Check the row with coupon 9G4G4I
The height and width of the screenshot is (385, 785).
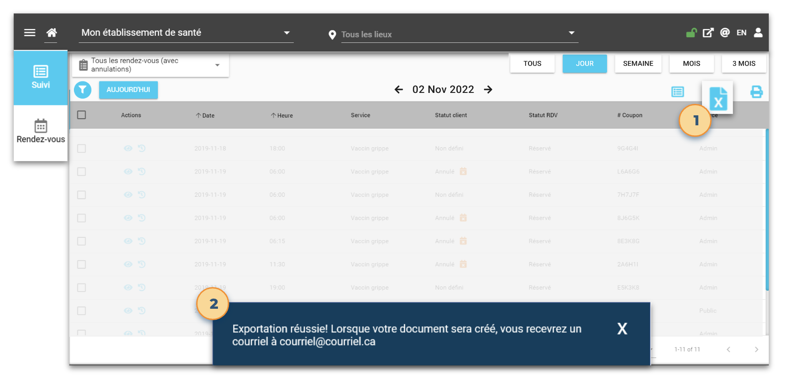coord(82,148)
